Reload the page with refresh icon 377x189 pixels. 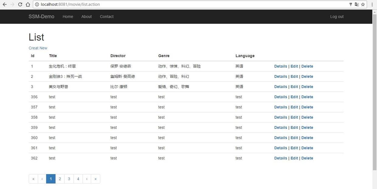click(20, 5)
